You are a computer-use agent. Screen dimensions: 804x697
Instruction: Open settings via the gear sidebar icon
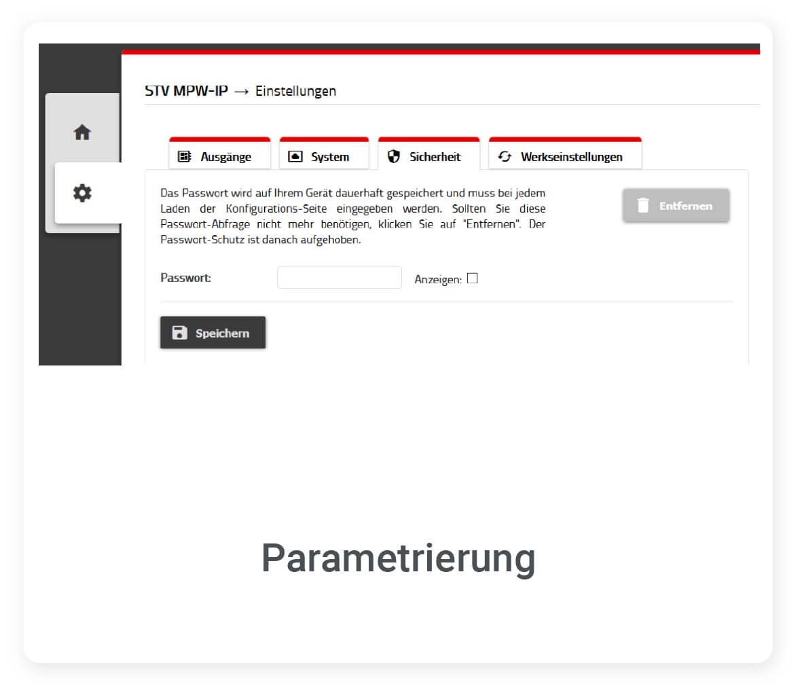pos(82,193)
